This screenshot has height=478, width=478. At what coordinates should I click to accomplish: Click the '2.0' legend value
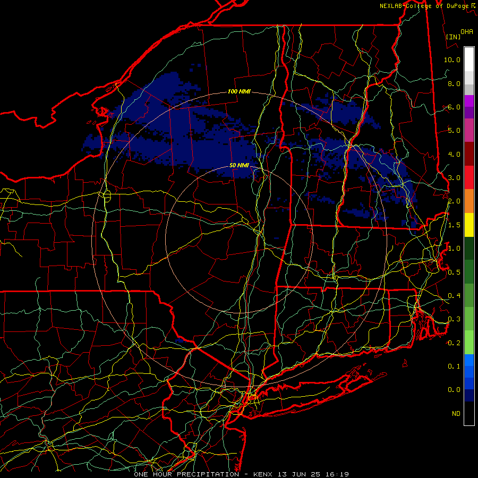click(x=454, y=201)
